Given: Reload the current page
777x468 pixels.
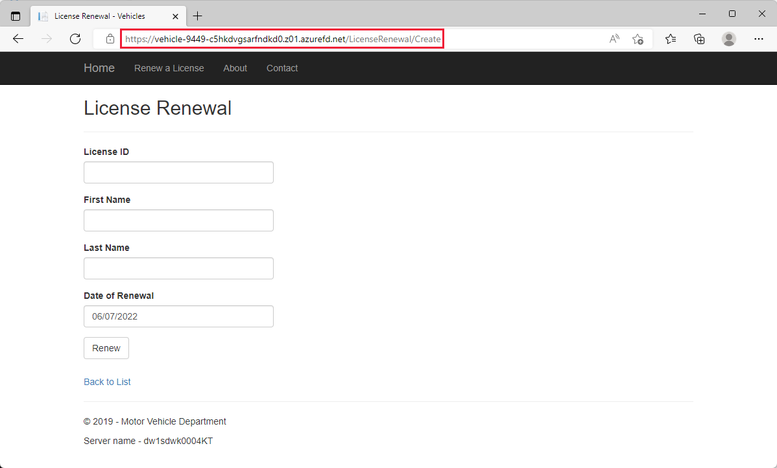Looking at the screenshot, I should [75, 39].
